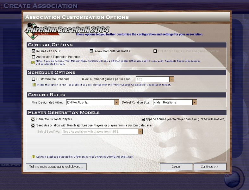Choose Seed Association with Real Major League Players
249x190 pixels.
33,125
